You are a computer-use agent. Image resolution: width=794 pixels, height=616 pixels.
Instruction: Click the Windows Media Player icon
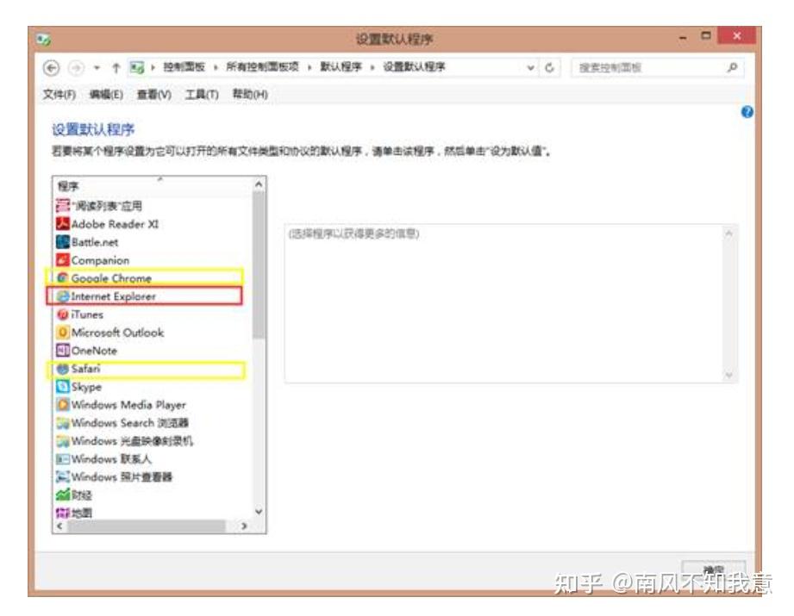tap(62, 404)
